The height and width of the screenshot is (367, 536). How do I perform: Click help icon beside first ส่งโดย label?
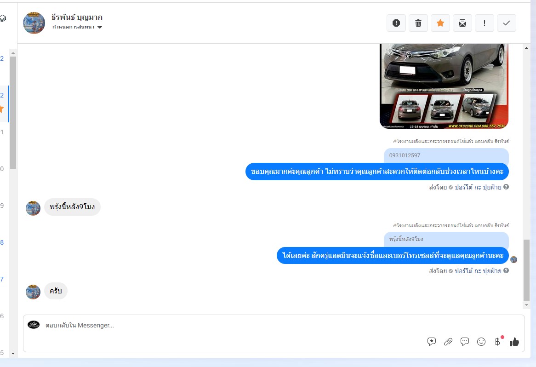click(x=506, y=187)
